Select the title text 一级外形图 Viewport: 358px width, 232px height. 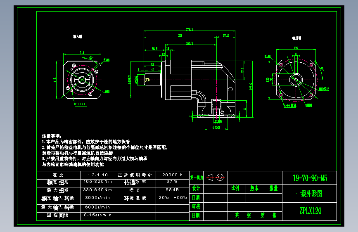pos(309,194)
